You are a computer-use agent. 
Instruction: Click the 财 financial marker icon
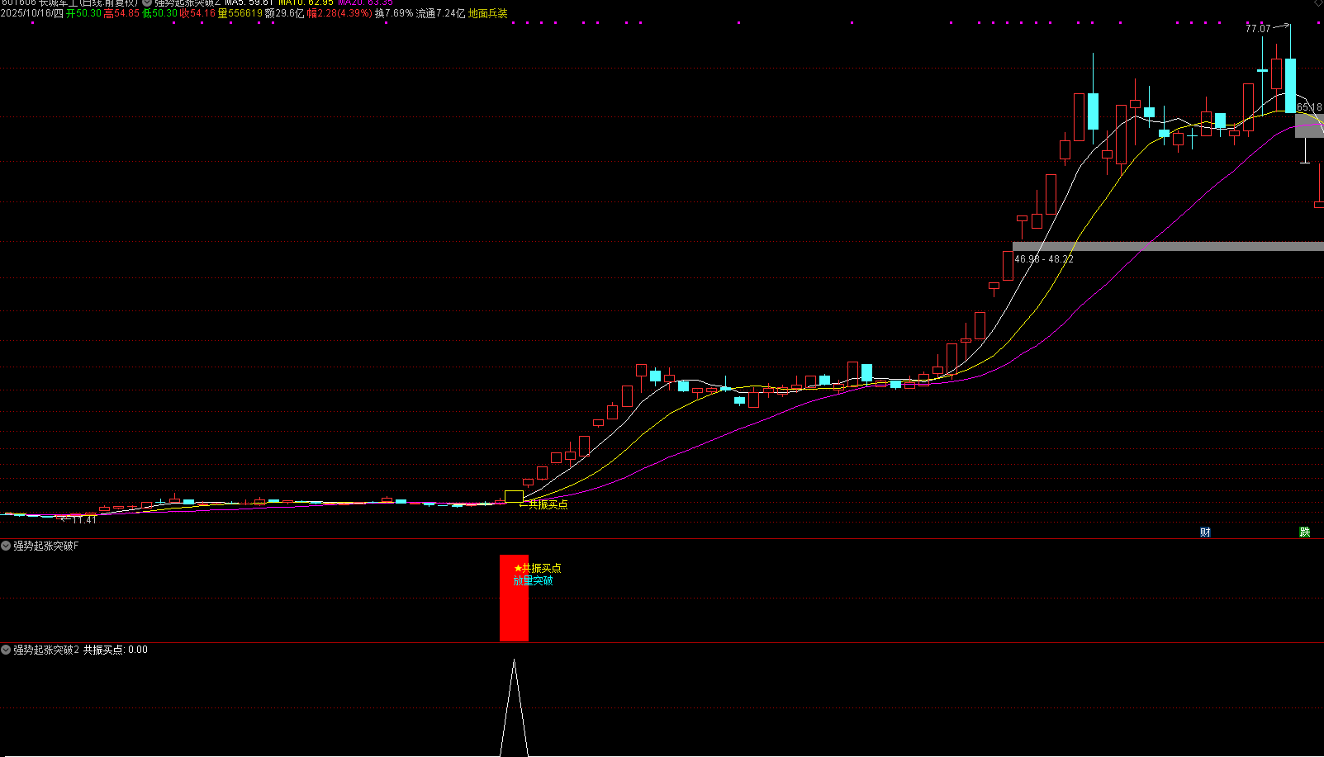1205,532
